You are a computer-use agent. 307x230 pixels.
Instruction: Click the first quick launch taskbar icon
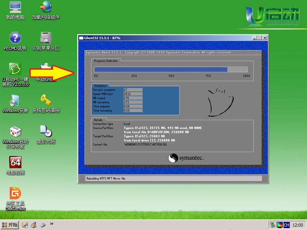(x=25, y=225)
